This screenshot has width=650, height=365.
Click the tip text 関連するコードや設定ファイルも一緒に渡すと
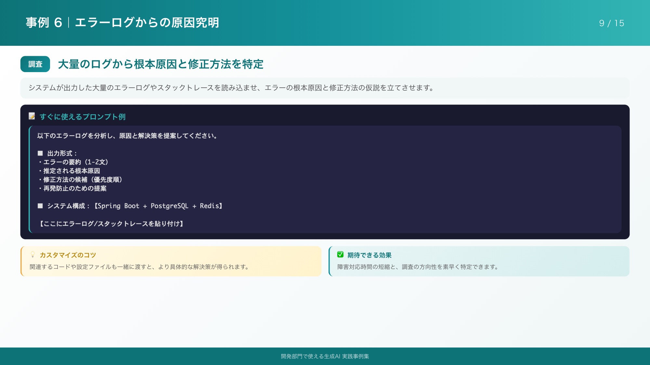pyautogui.click(x=139, y=267)
